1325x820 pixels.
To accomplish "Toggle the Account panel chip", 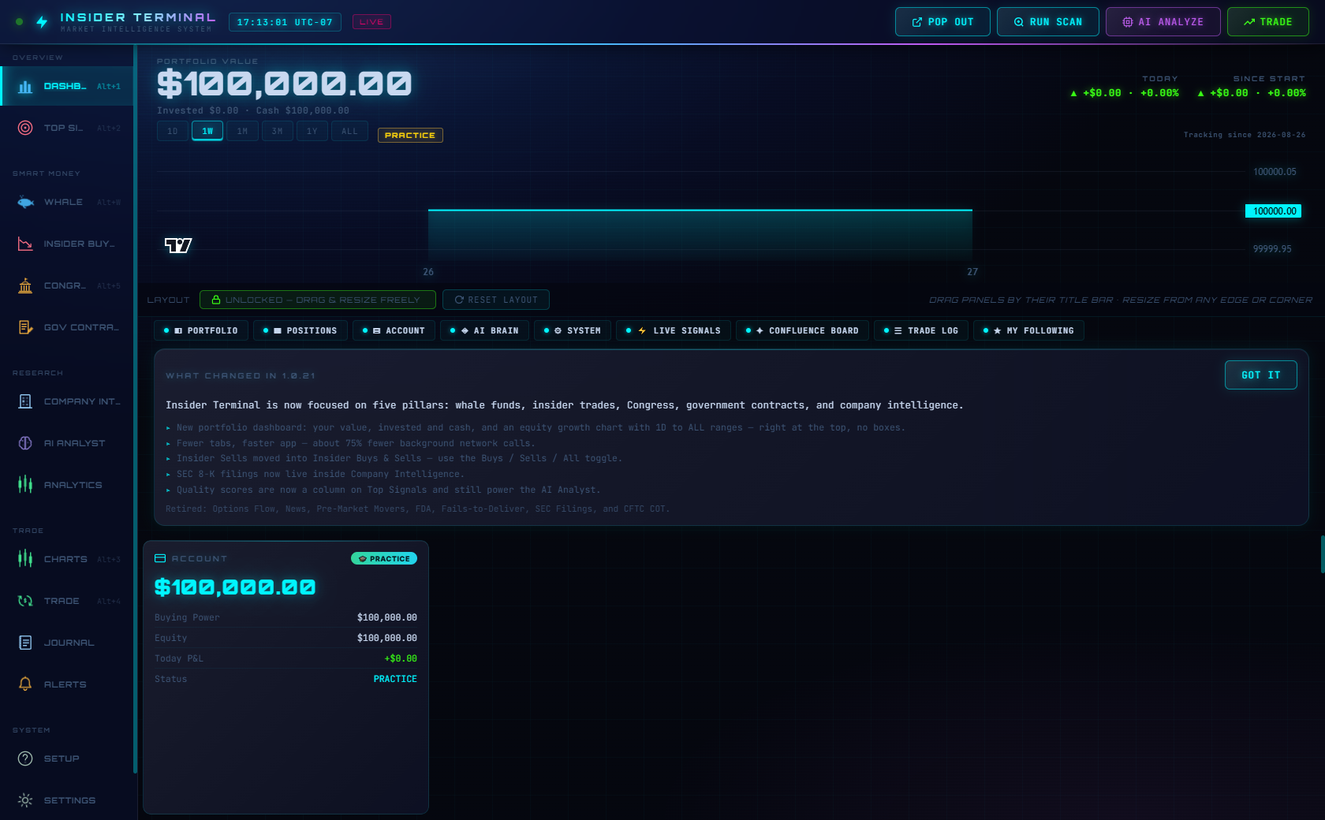I will (x=394, y=330).
